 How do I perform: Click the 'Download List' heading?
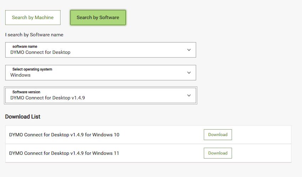pos(23,116)
